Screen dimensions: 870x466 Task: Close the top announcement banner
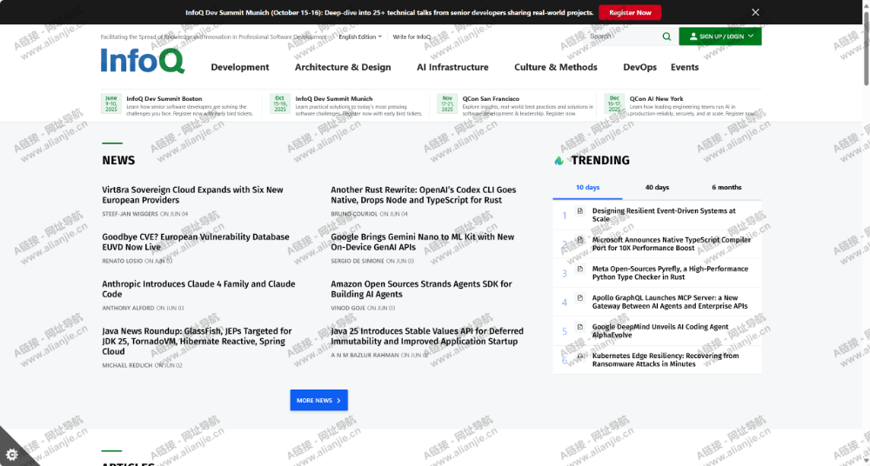(x=755, y=12)
